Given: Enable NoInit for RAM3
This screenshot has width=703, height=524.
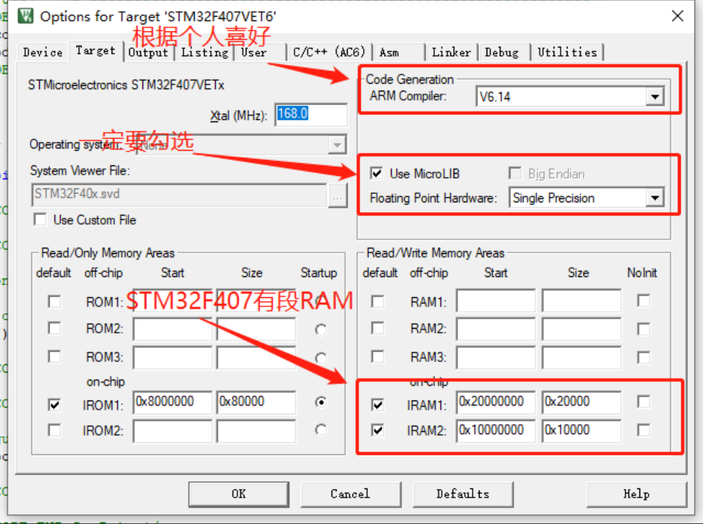Looking at the screenshot, I should (644, 357).
